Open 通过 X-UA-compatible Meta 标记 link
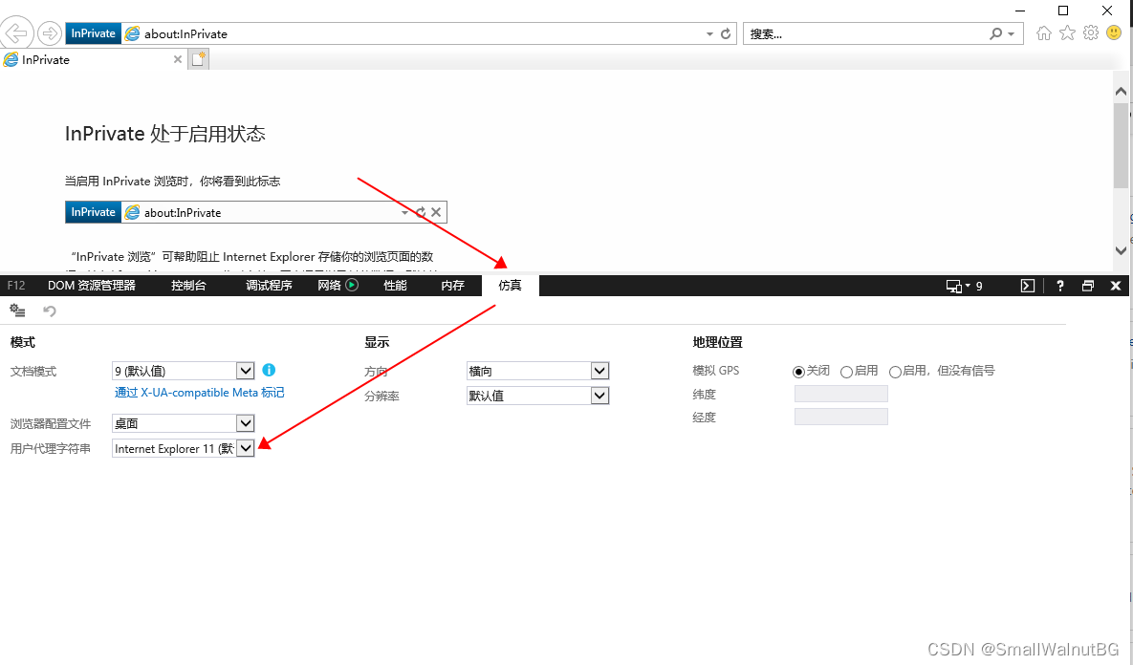 click(200, 392)
